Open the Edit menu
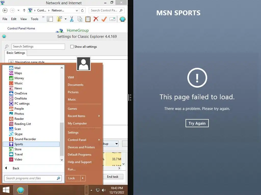The width and height of the screenshot is (261, 195). [14, 19]
